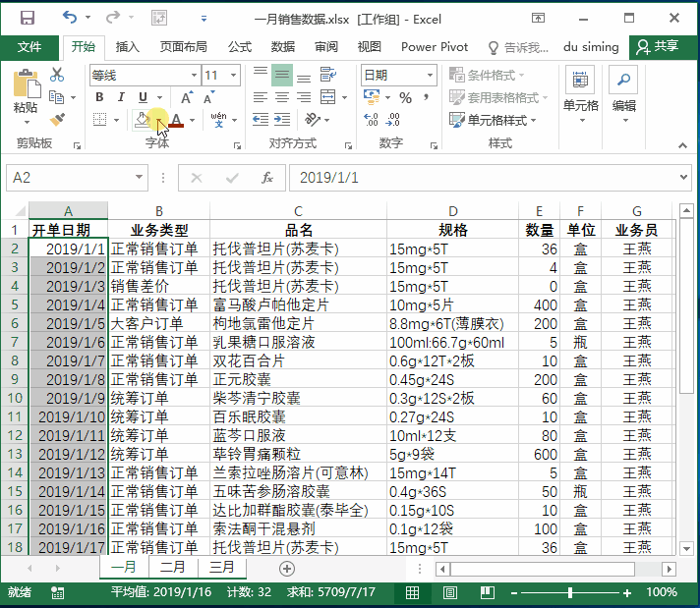Switch to the 页面布局 tab

coord(184,47)
